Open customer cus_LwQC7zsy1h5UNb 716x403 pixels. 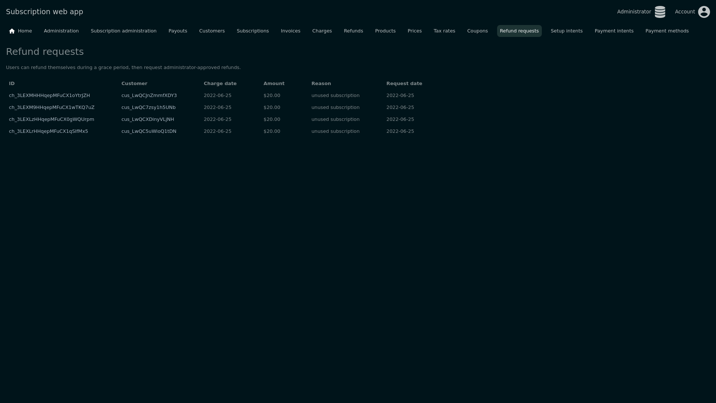[x=148, y=107]
